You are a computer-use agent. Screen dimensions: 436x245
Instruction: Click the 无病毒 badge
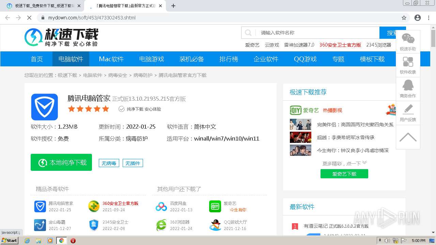point(109,163)
